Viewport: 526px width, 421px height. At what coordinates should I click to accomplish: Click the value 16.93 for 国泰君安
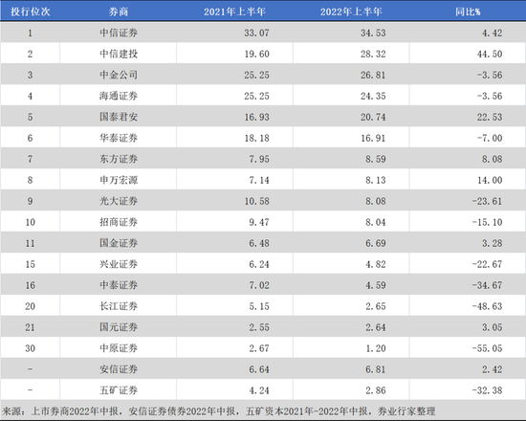(x=256, y=117)
